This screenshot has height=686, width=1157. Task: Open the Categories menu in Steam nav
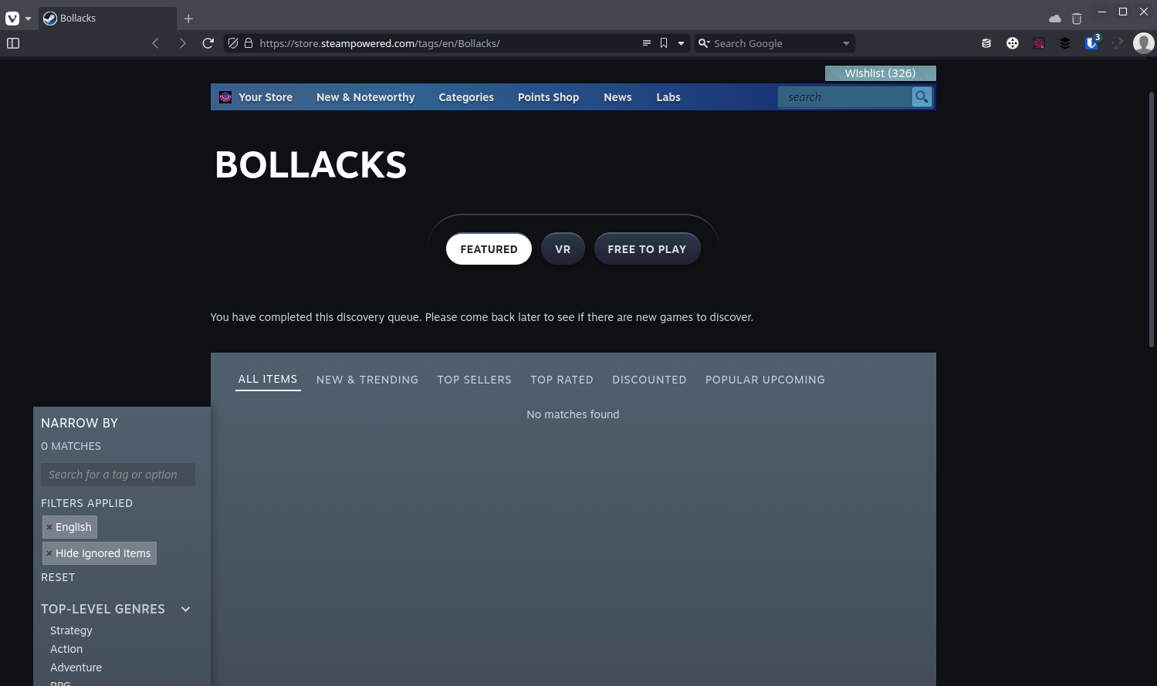tap(465, 97)
